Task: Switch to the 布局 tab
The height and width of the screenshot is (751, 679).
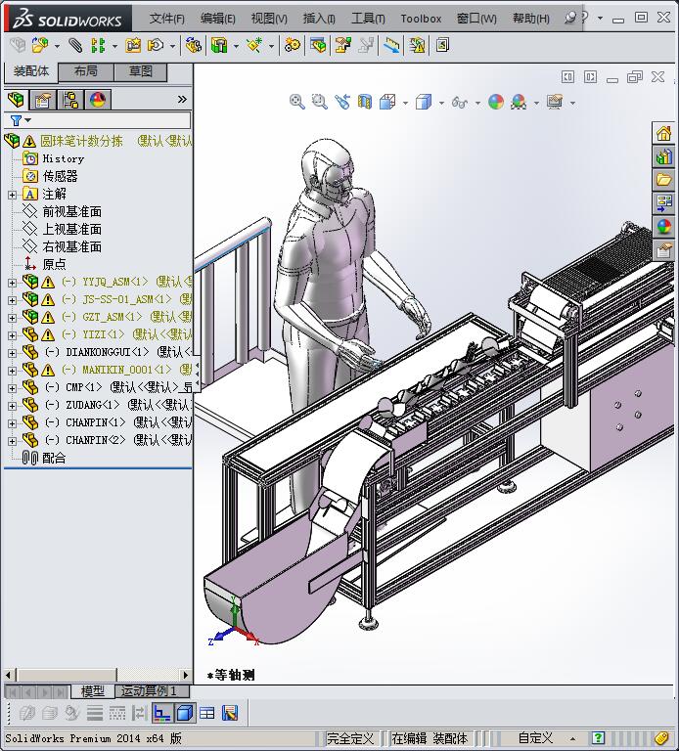Action: [86, 71]
